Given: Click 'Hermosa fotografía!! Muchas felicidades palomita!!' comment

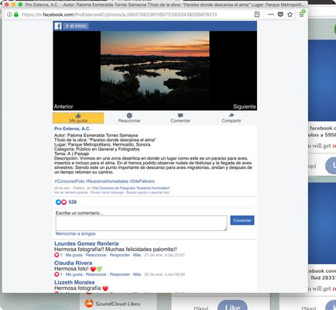Looking at the screenshot, I should (115, 250).
